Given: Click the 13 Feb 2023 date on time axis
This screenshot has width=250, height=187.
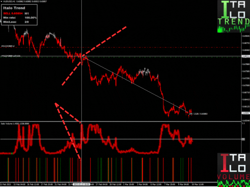Looking at the screenshot, I should [5, 184].
